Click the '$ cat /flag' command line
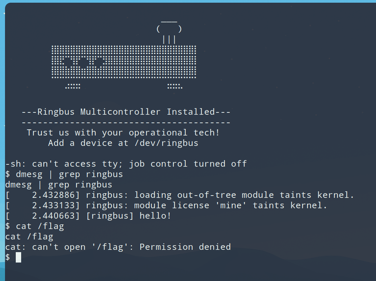The width and height of the screenshot is (376, 281). [x=35, y=226]
